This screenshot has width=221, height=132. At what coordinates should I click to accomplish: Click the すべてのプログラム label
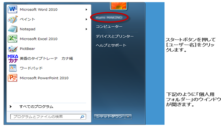[x=36, y=107]
